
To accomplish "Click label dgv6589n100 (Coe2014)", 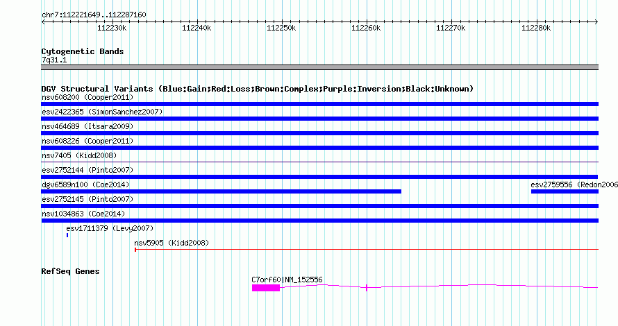I will (85, 185).
